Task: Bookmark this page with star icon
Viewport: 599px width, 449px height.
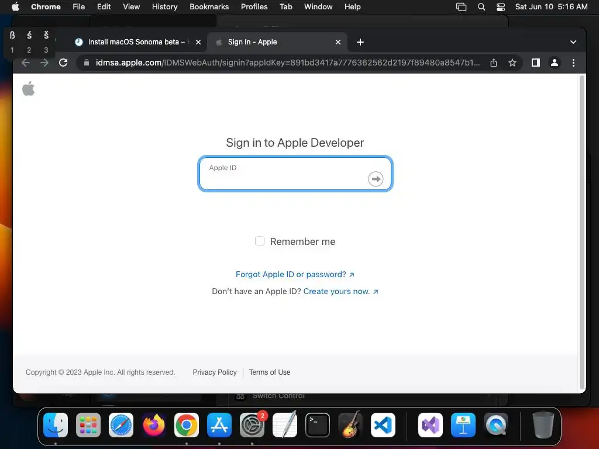Action: pyautogui.click(x=512, y=63)
